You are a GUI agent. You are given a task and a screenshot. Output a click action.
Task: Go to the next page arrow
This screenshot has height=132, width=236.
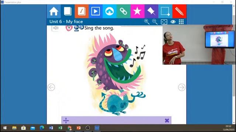182,87
